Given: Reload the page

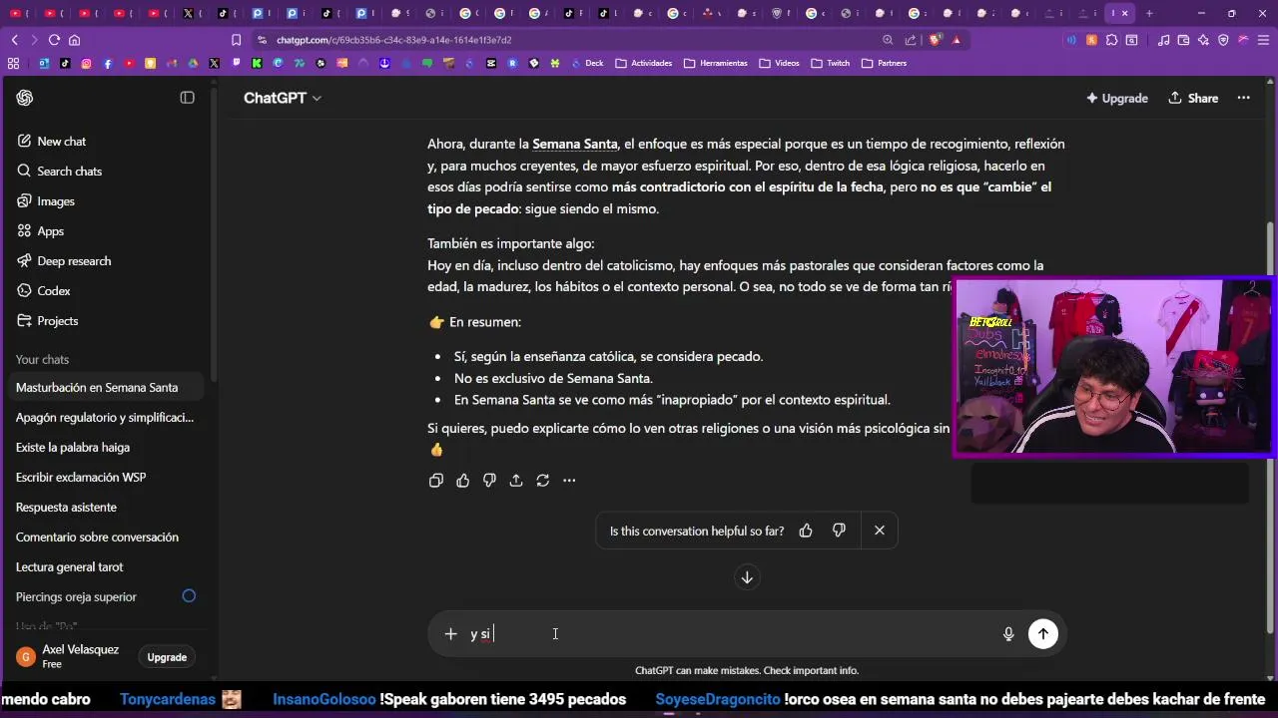Looking at the screenshot, I should tap(54, 40).
